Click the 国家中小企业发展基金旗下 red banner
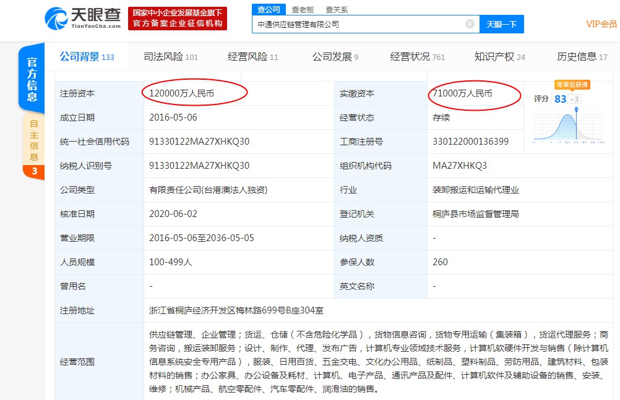The image size is (620, 400). click(x=178, y=18)
